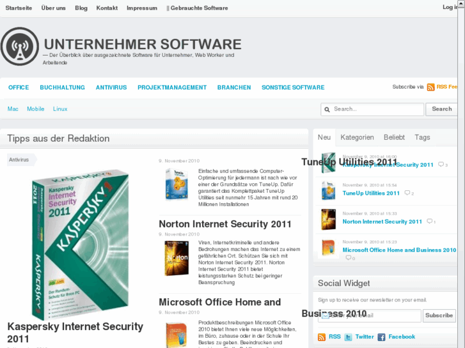Click the Linux link
Image resolution: width=465 pixels, height=348 pixels.
click(x=60, y=109)
